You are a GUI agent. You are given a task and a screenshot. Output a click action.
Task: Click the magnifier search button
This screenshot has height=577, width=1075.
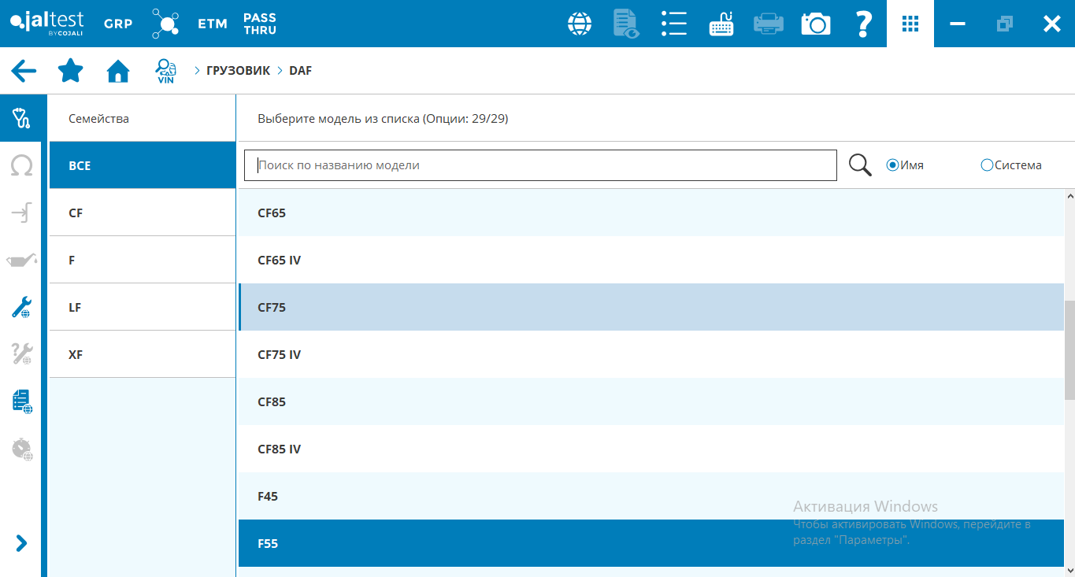[x=860, y=165]
